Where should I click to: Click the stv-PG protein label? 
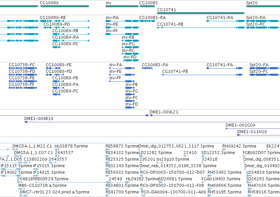click(132, 91)
